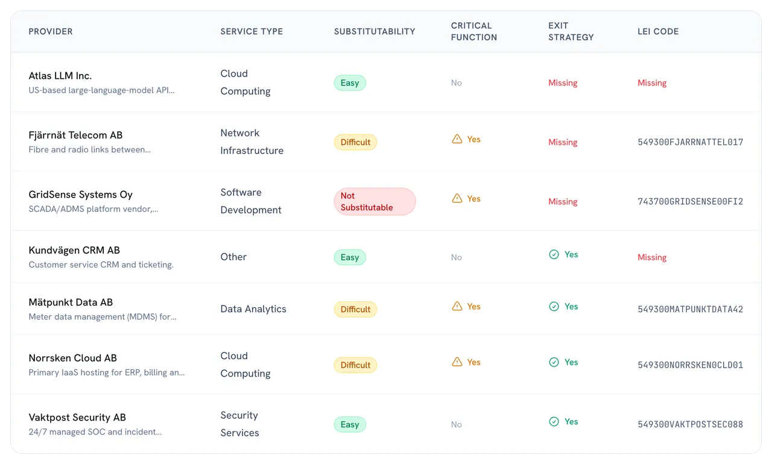Click the LEI Code column header
The image size is (772, 464).
point(658,31)
